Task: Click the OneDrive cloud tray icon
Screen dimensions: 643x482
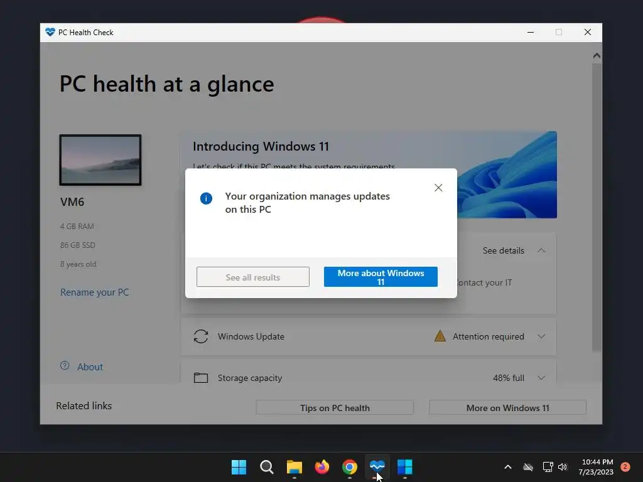Action: click(528, 467)
